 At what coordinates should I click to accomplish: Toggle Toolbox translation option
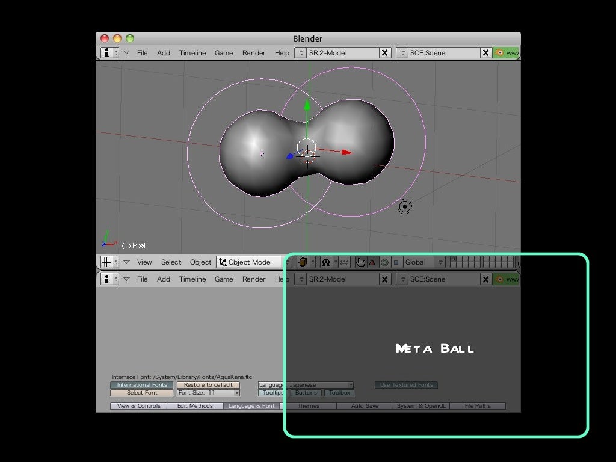(339, 393)
